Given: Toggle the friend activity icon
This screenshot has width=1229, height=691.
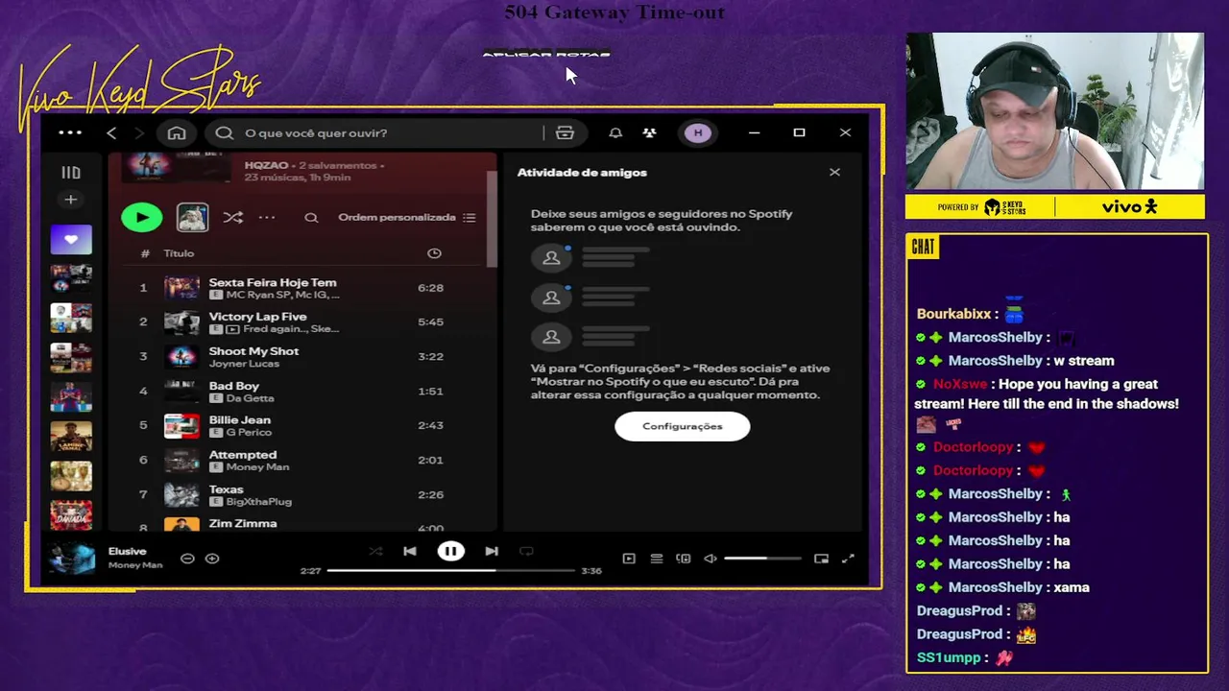Looking at the screenshot, I should coord(650,133).
